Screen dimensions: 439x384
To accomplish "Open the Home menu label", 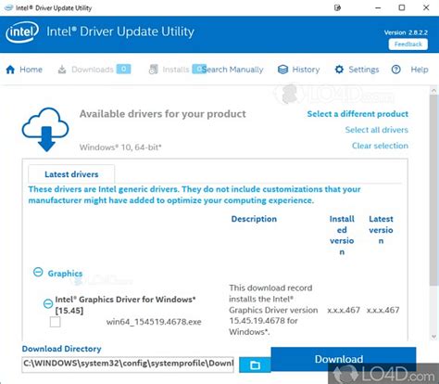I will 31,70.
